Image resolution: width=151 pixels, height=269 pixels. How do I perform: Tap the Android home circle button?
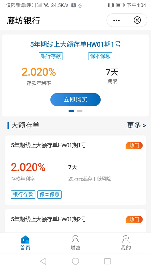click(x=75, y=261)
